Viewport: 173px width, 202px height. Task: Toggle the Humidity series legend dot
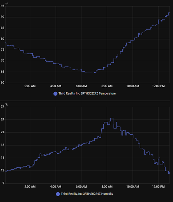(x=58, y=194)
